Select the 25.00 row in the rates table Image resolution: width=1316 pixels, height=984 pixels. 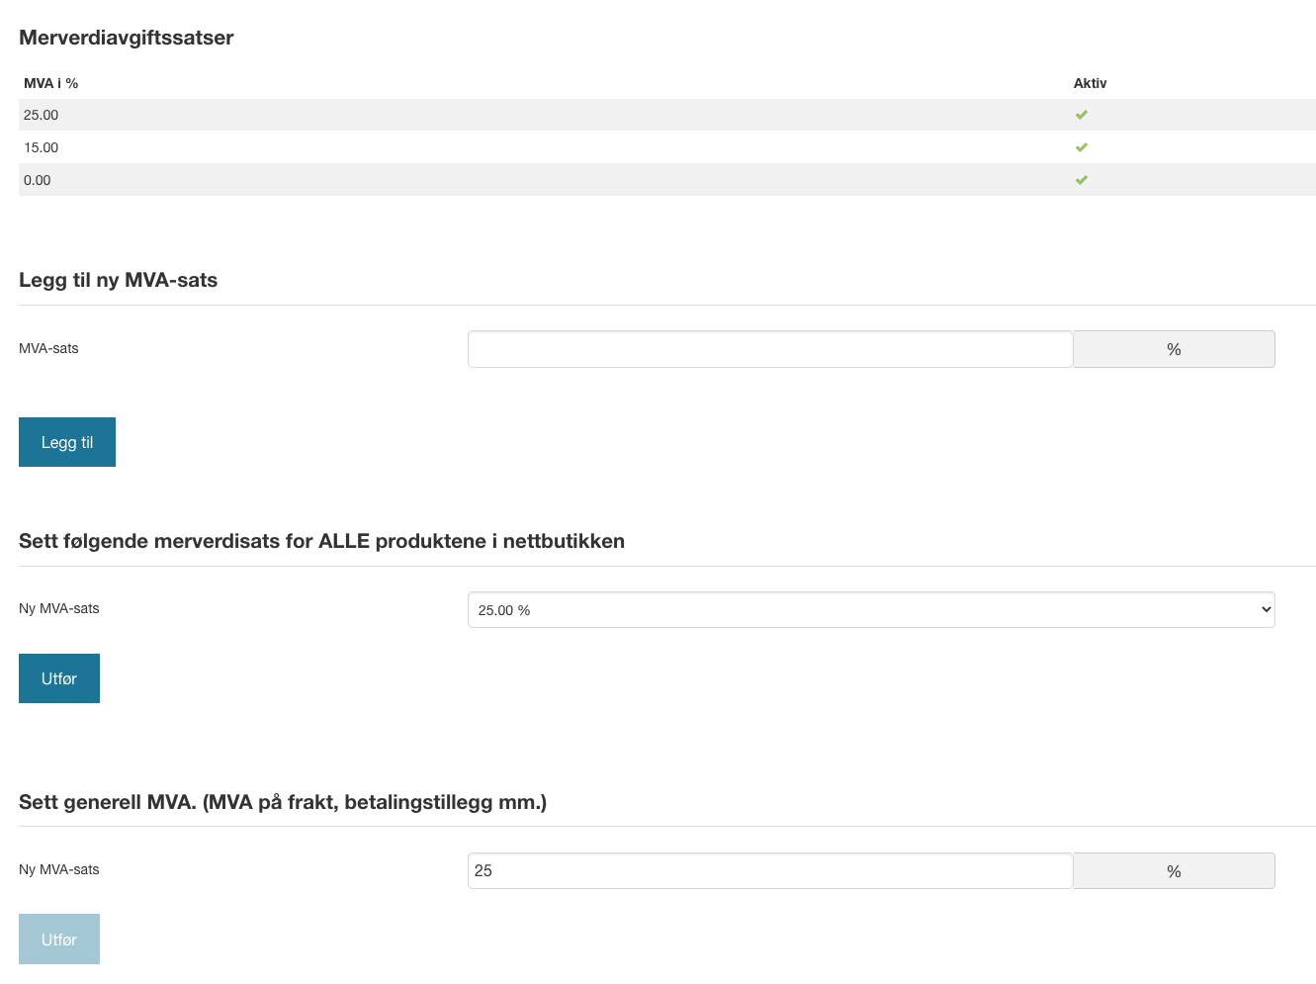point(667,115)
